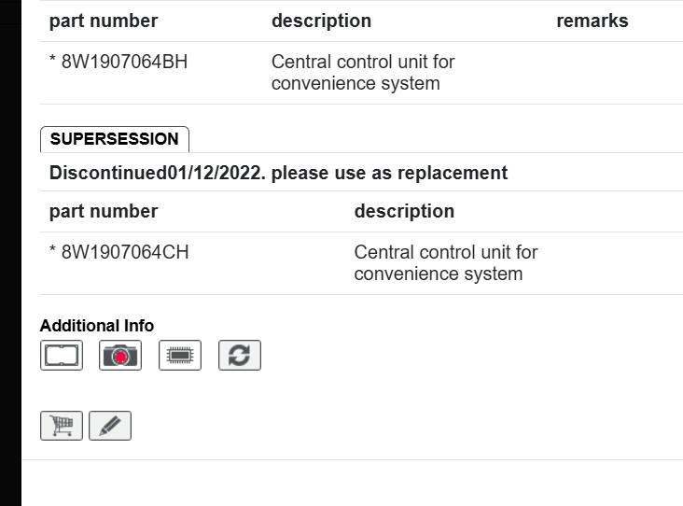Viewport: 683px width, 506px height.
Task: Click the top table's part number header
Action: 104,21
